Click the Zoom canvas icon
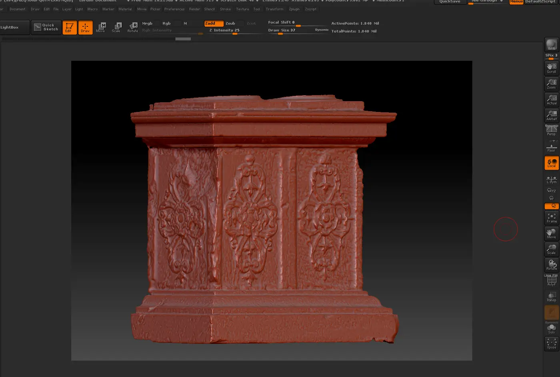The width and height of the screenshot is (560, 377). tap(552, 84)
